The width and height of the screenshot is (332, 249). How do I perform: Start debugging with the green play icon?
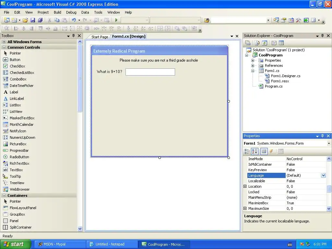(x=116, y=20)
